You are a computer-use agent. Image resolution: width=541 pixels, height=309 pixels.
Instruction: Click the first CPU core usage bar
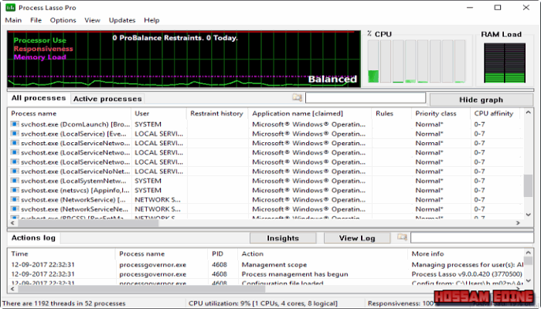[x=373, y=61]
